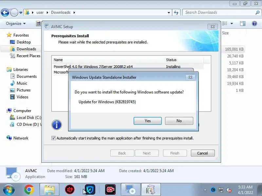Open Explorer help via question mark icon
This screenshot has width=262, height=196.
(x=254, y=24)
